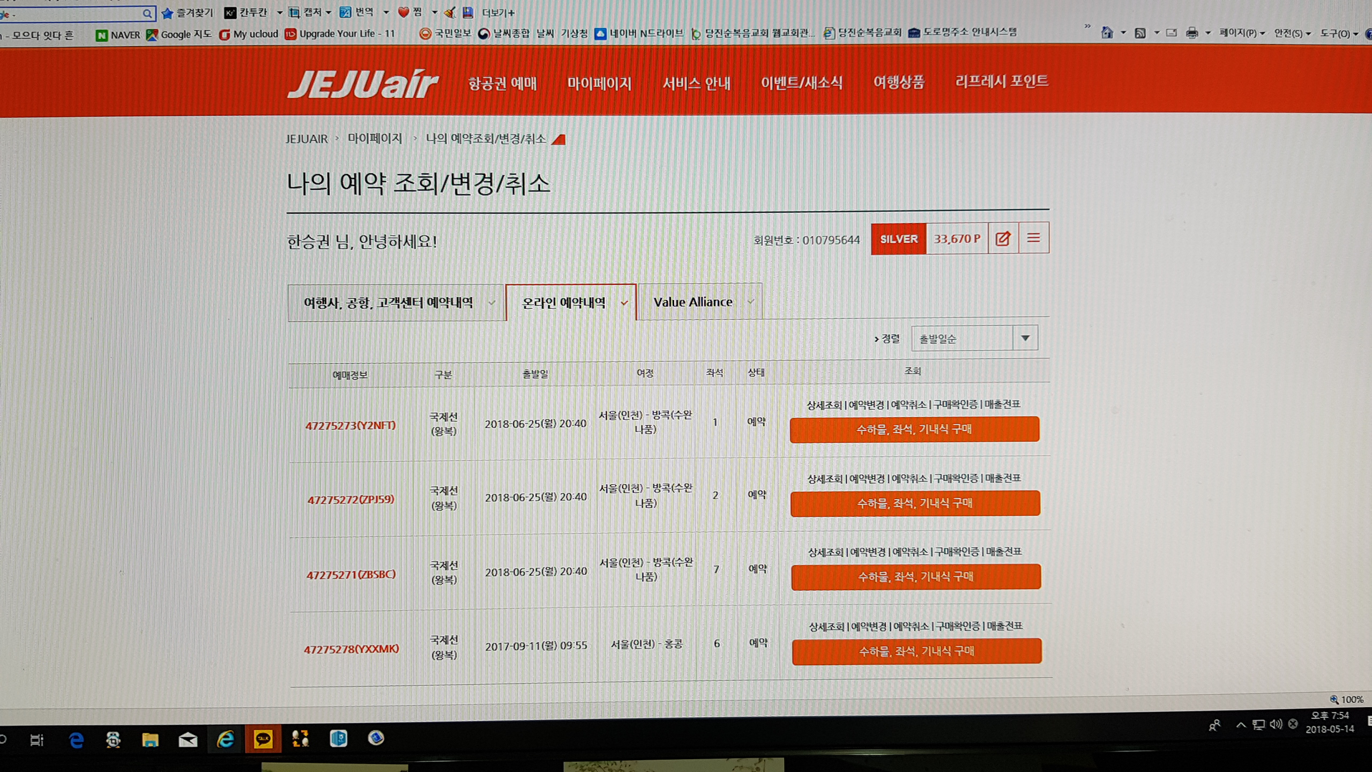Click the JEJUair logo
This screenshot has height=772, width=1372.
pyautogui.click(x=363, y=84)
